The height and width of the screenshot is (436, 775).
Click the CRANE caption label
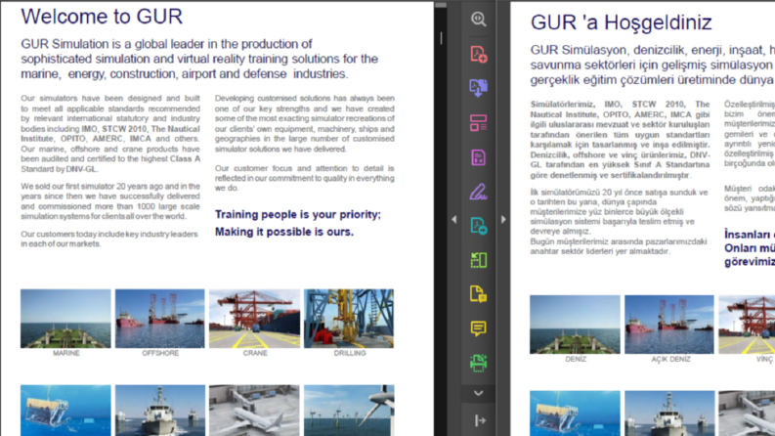[255, 353]
